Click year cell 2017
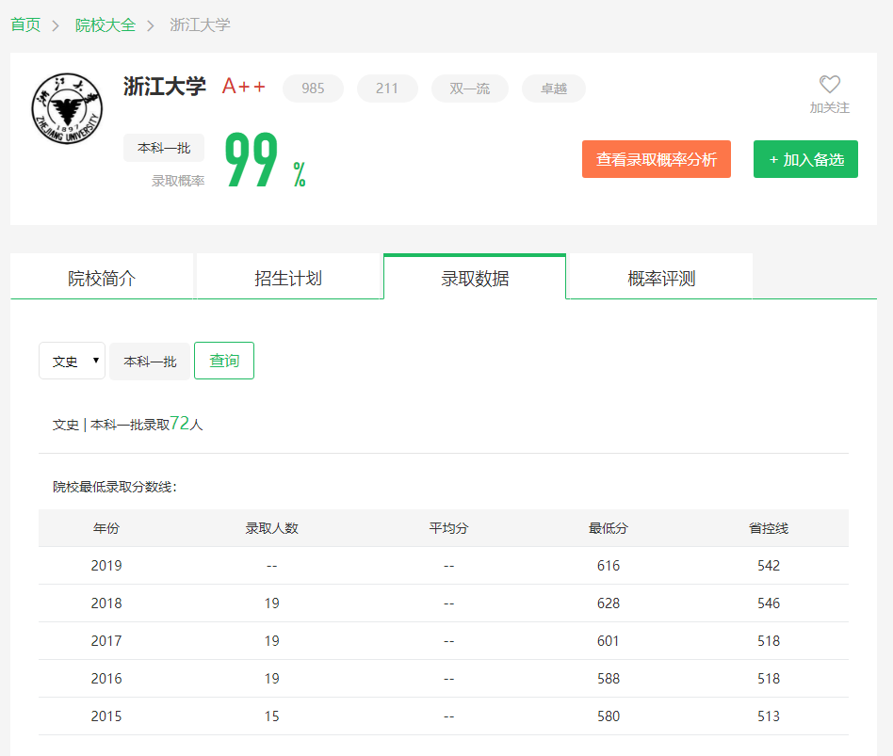Viewport: 893px width, 756px height. pos(106,641)
